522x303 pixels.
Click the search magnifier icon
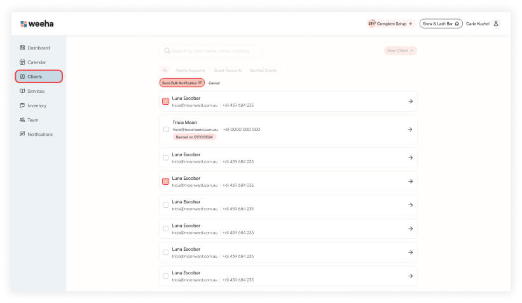pos(167,51)
